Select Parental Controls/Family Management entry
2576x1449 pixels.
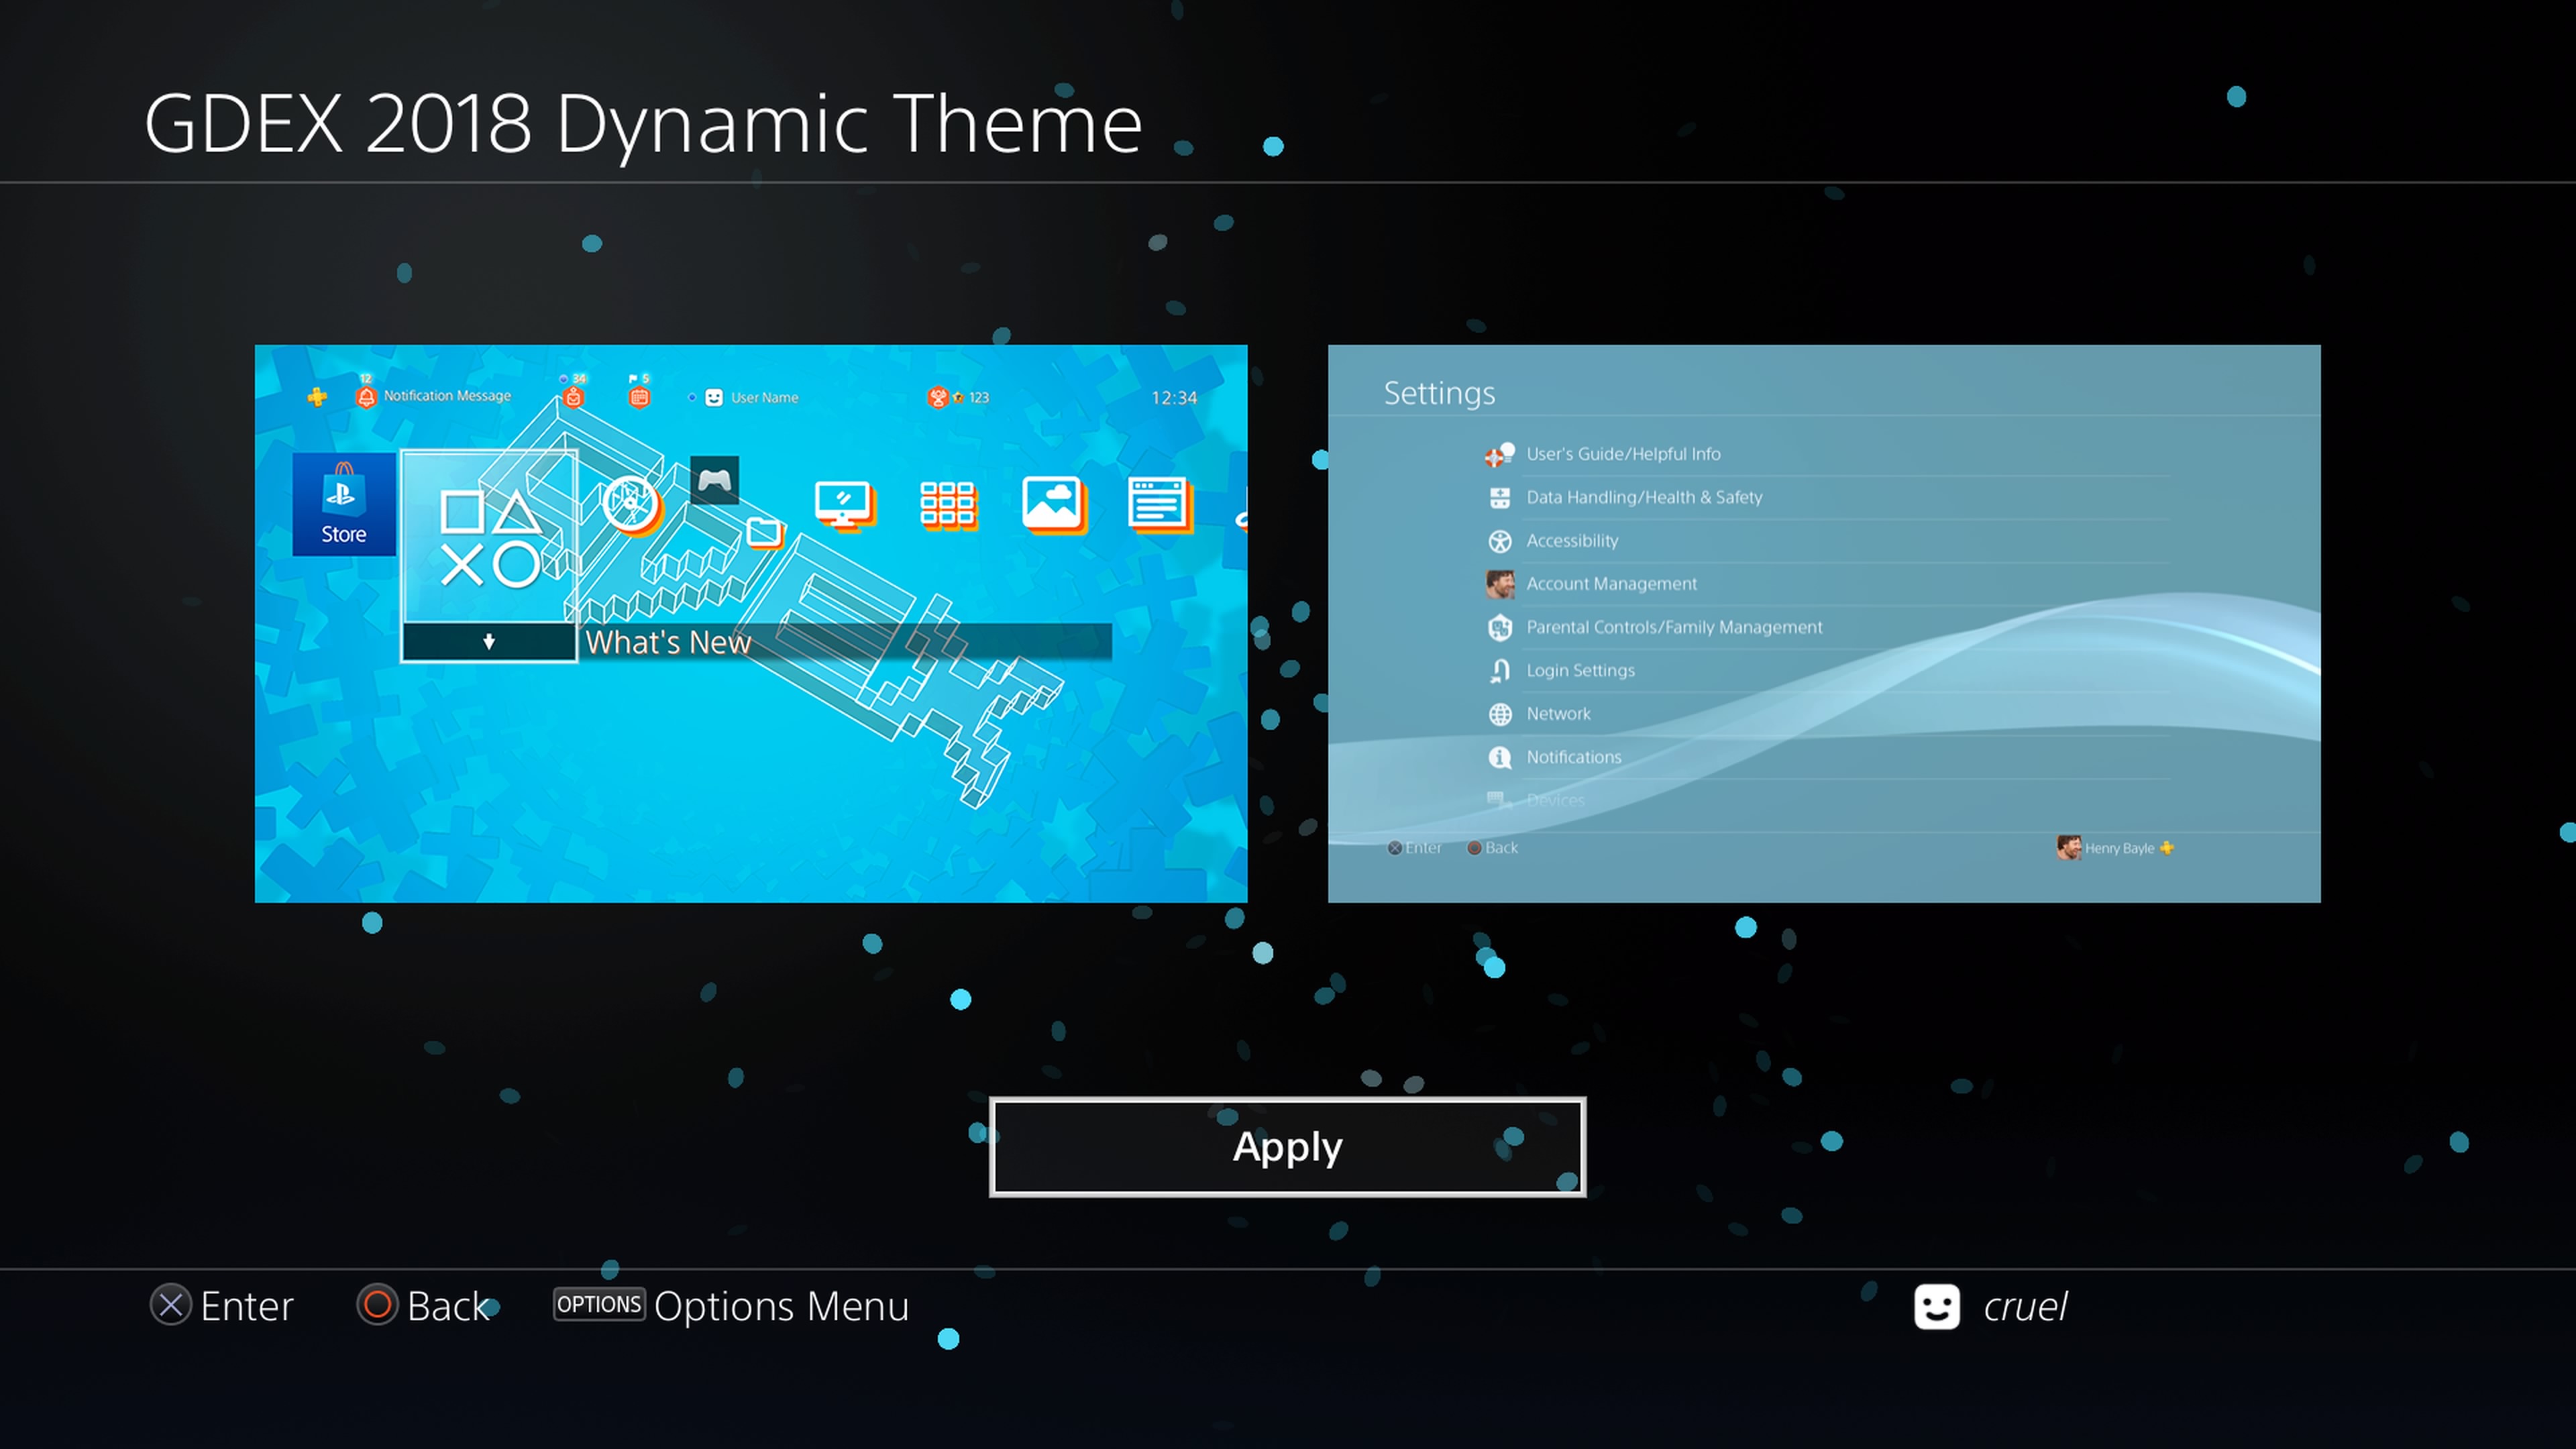1674,627
